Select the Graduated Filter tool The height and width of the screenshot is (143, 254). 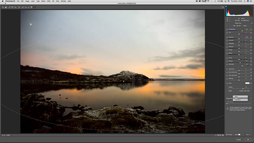point(32,7)
